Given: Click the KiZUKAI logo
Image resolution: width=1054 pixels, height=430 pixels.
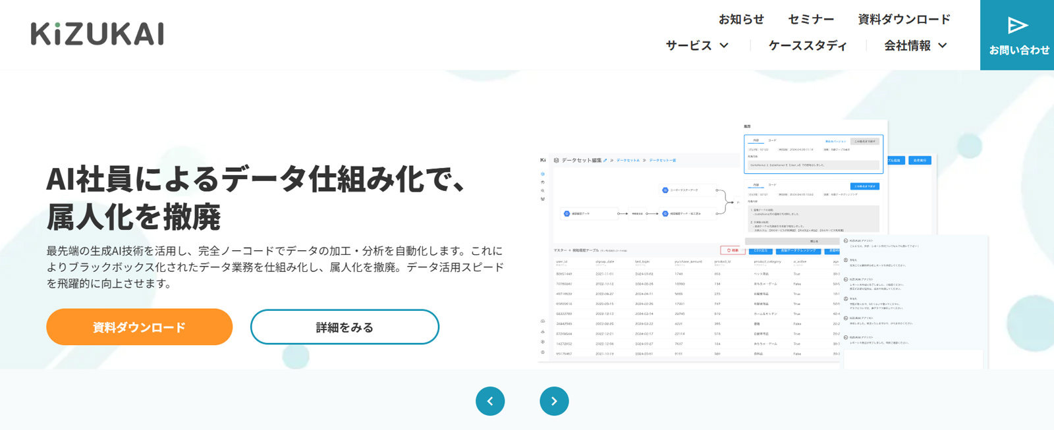Looking at the screenshot, I should (97, 34).
